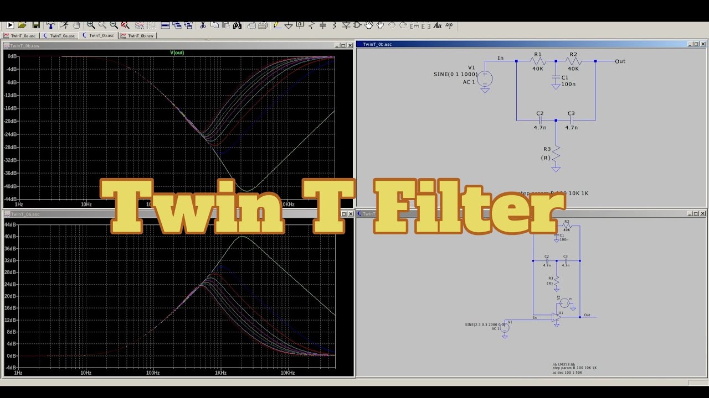
Task: Click the C3 capacitor label
Action: tap(571, 113)
